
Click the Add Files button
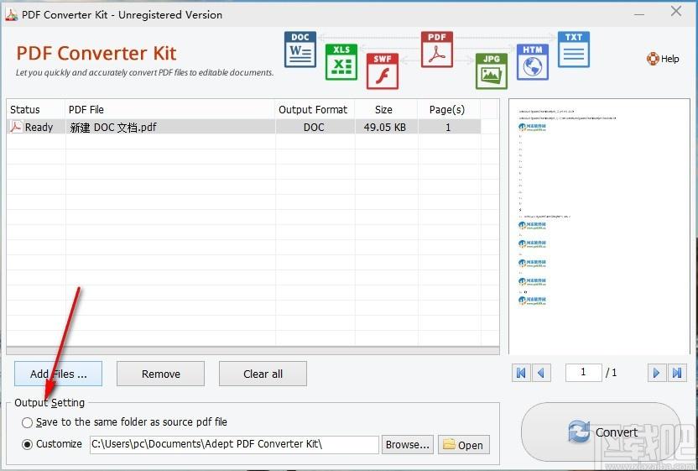point(59,374)
